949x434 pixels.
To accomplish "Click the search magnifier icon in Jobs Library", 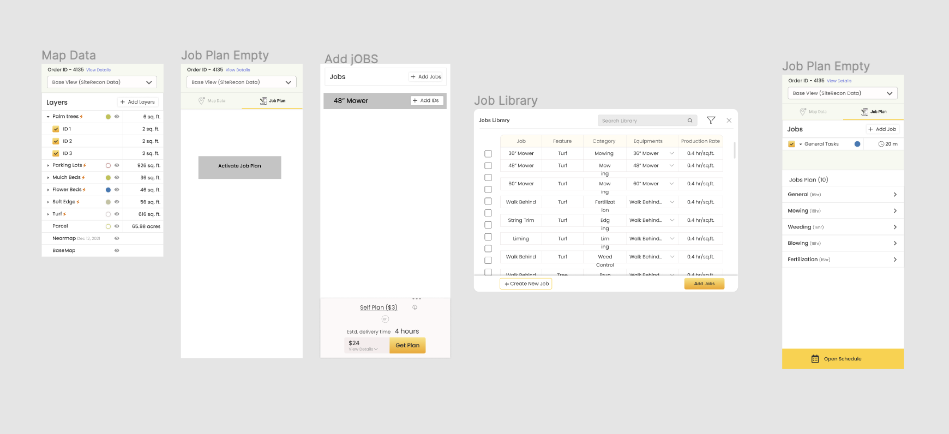I will (x=690, y=120).
